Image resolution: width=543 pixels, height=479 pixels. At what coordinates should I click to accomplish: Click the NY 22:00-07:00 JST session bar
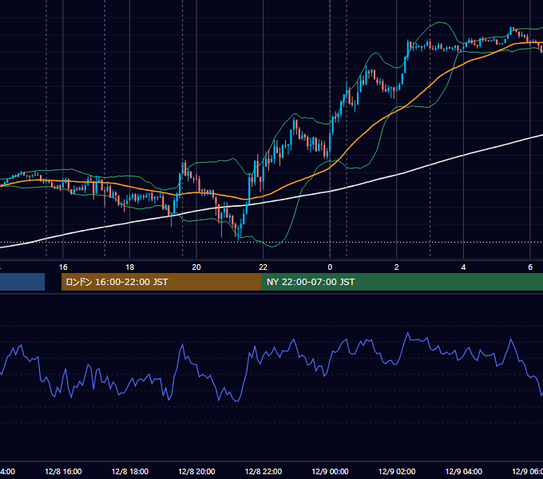click(x=402, y=282)
